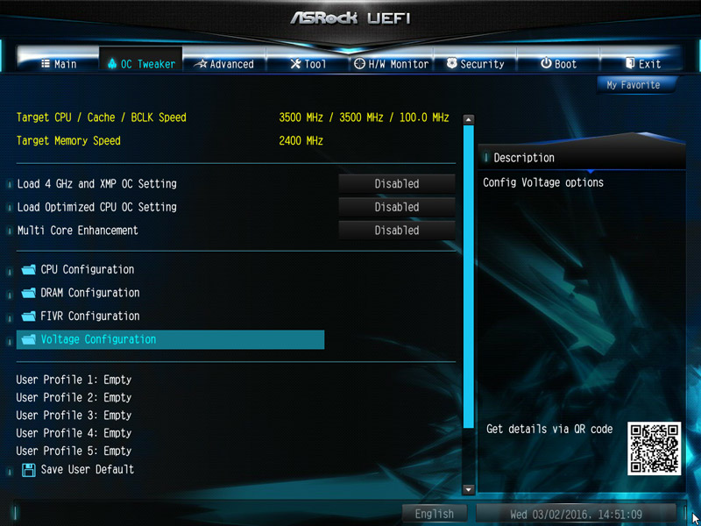
Task: Select Save User Default
Action: coord(87,469)
